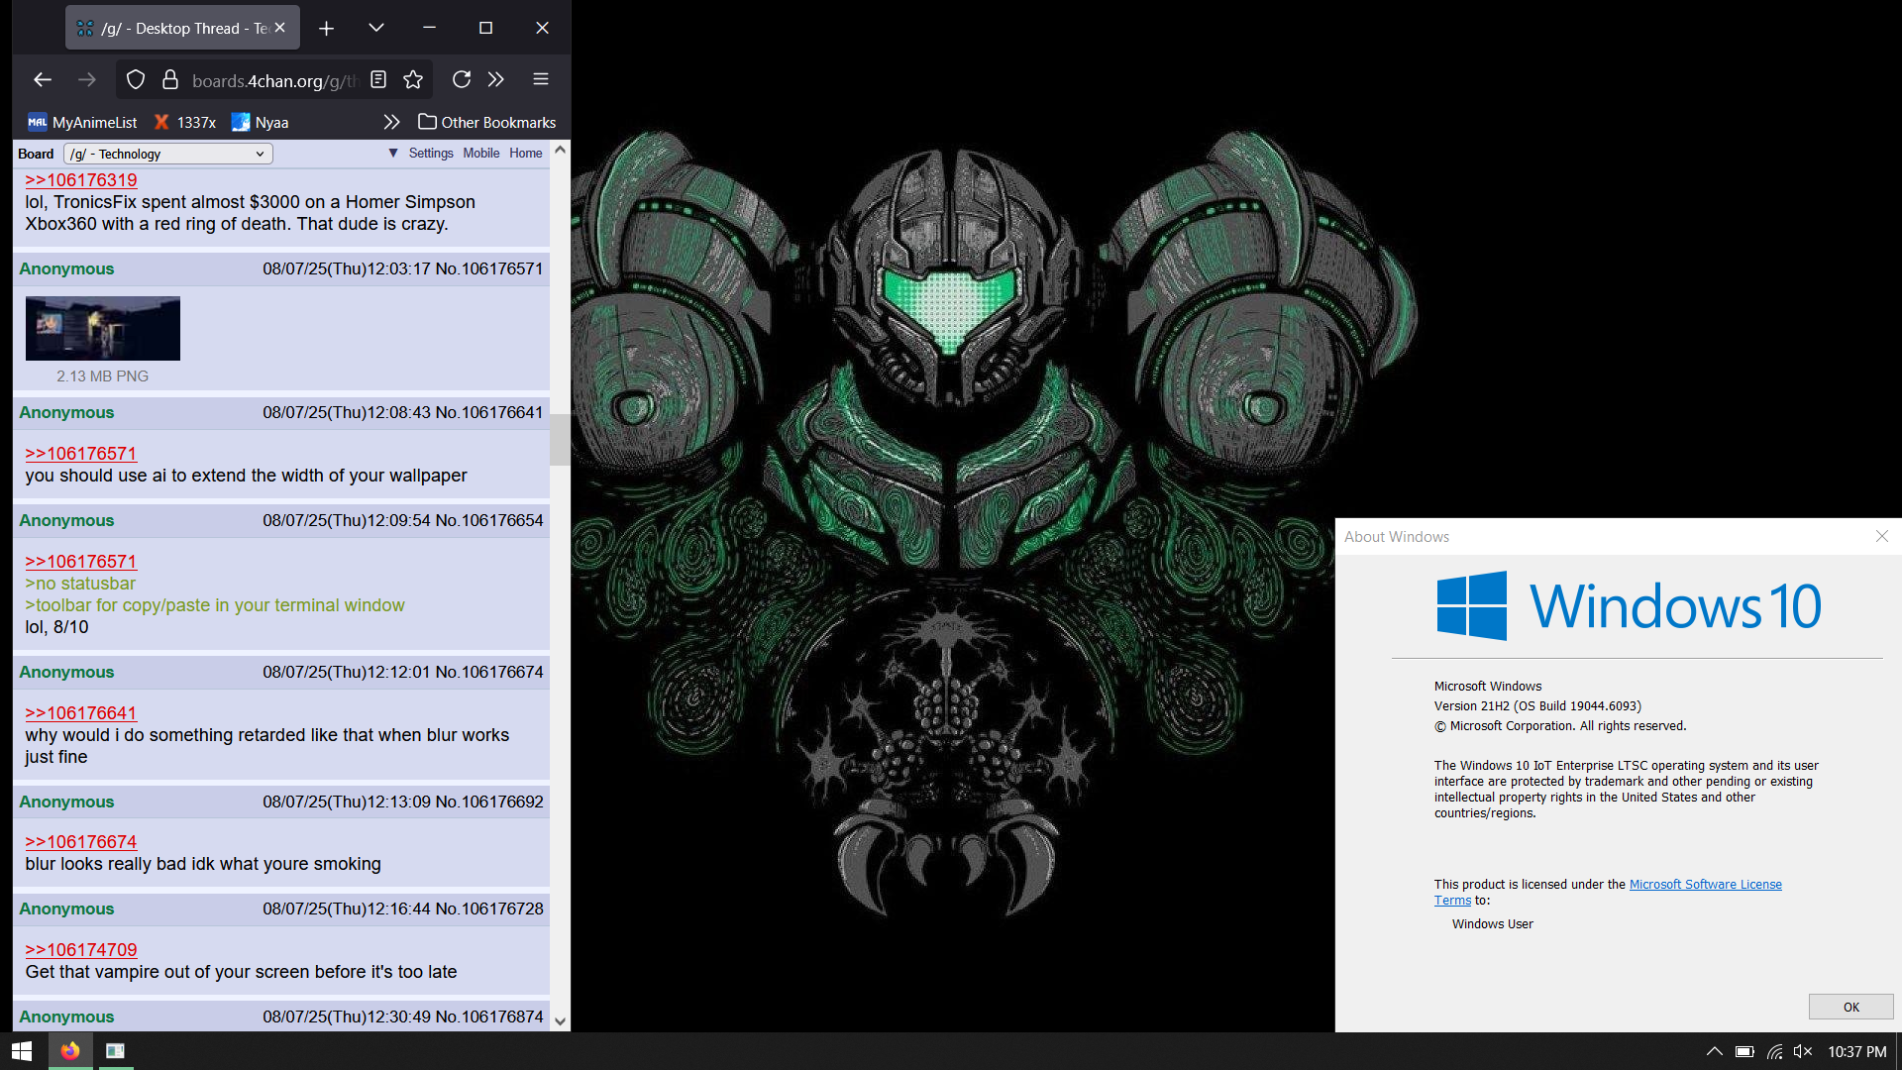The height and width of the screenshot is (1070, 1902).
Task: Click post number No.106176641
Action: point(489,412)
